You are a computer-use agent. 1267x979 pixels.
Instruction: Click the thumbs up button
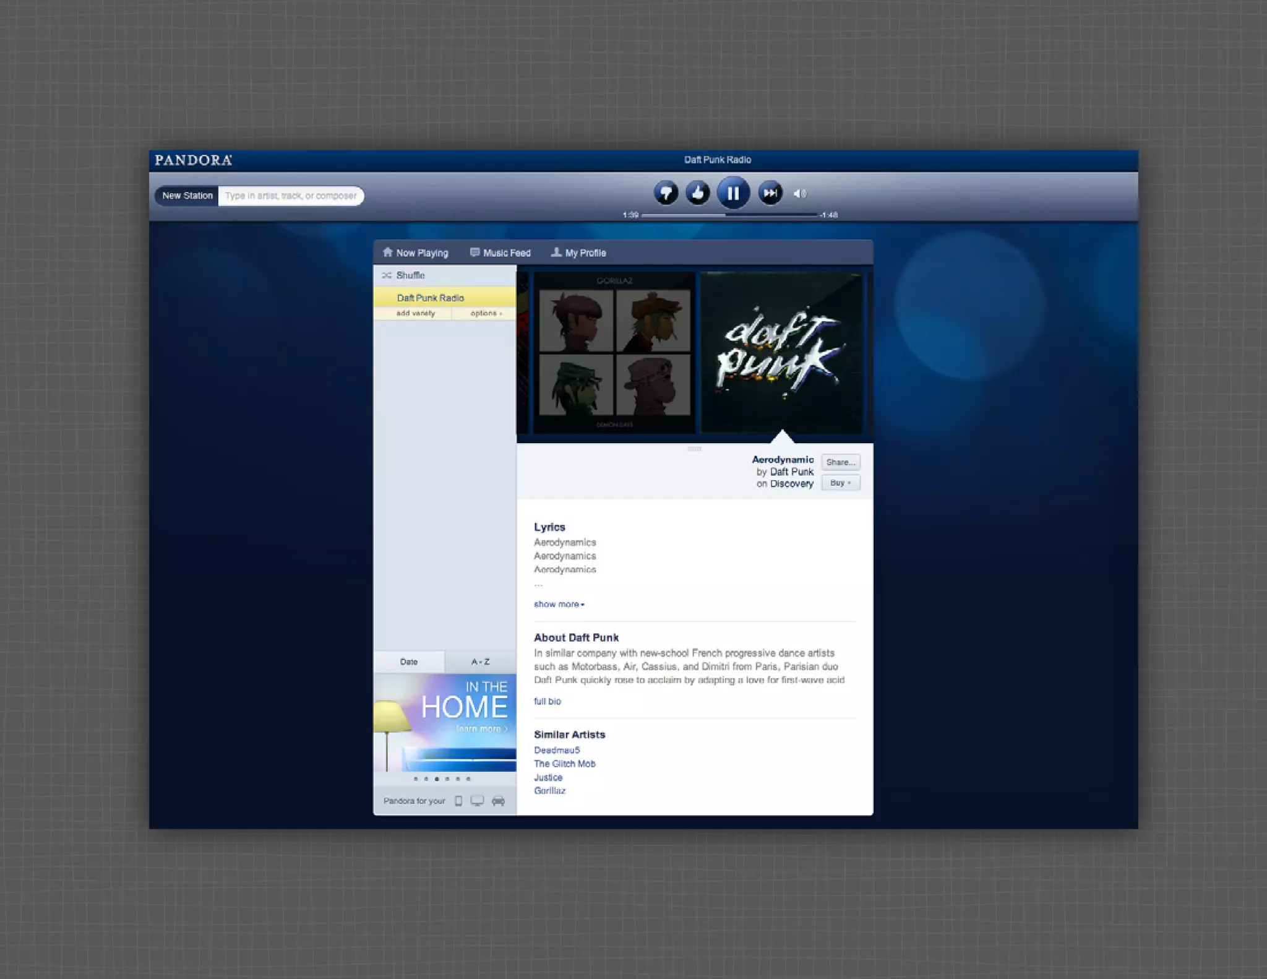click(x=698, y=194)
